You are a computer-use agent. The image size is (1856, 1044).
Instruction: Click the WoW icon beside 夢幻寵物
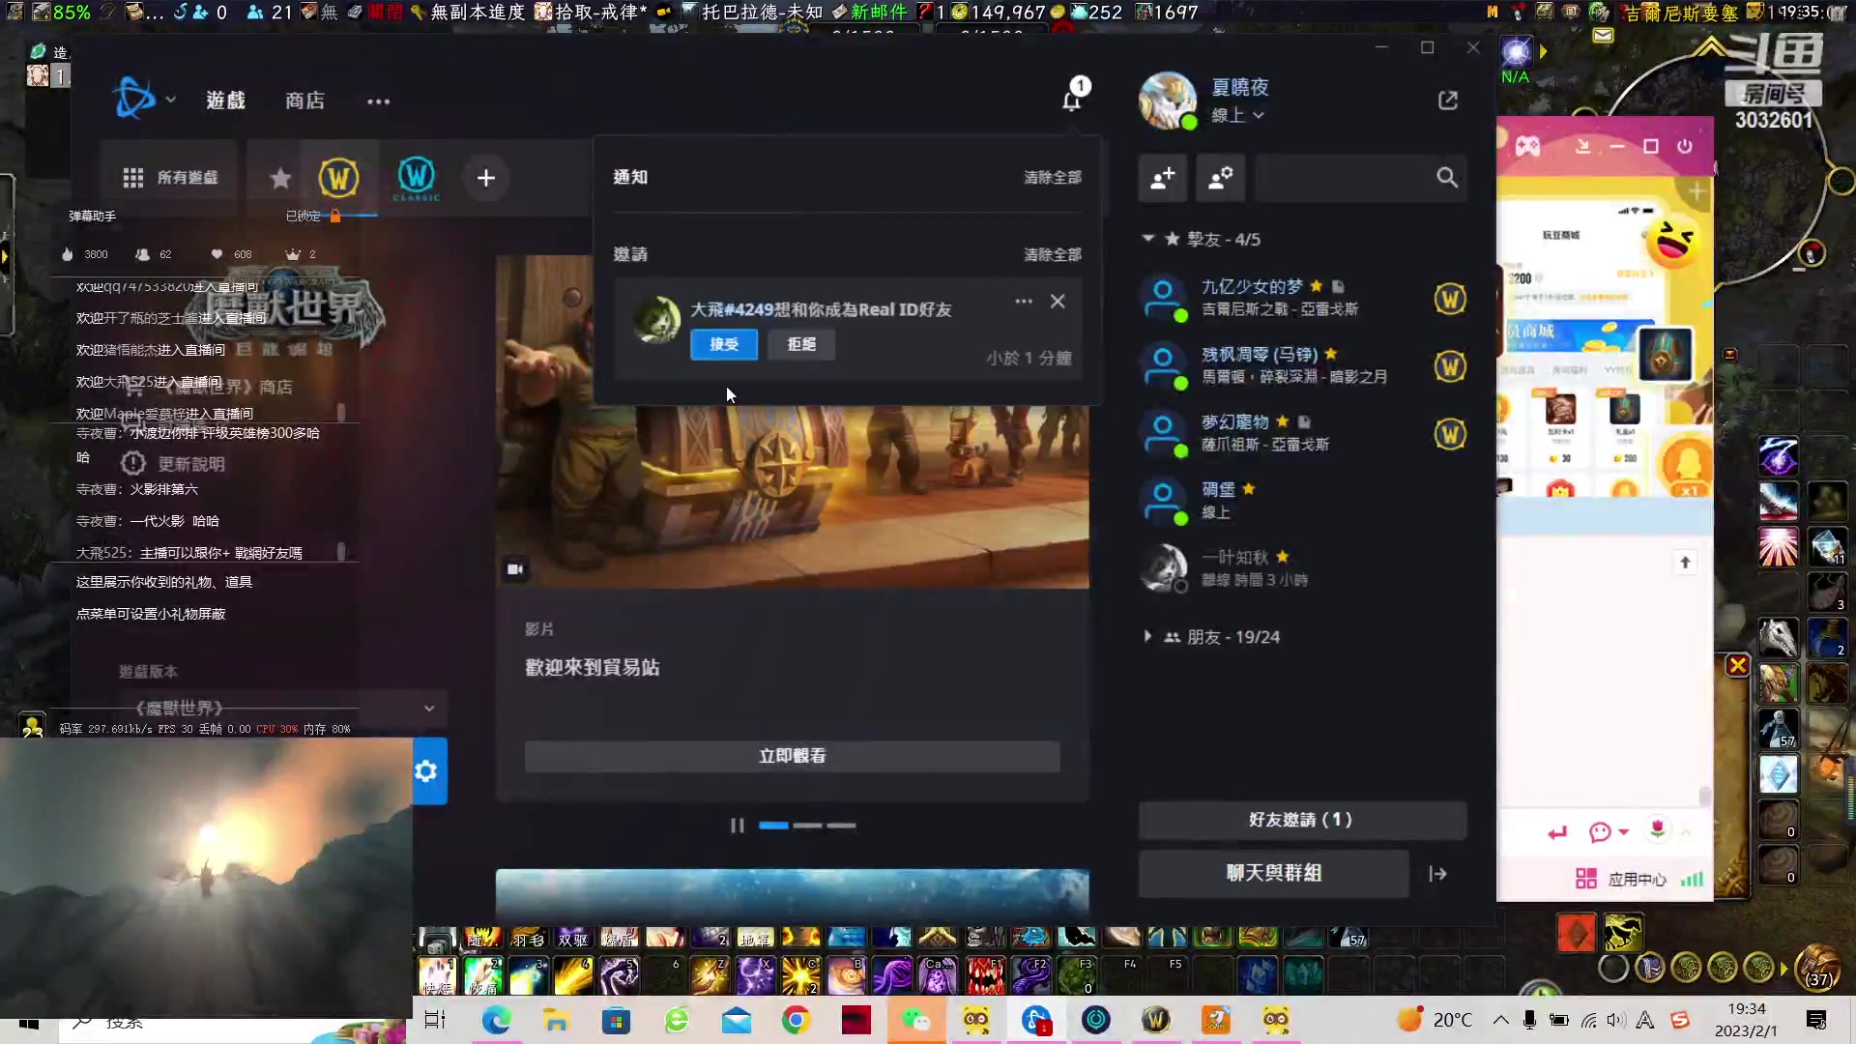(1450, 434)
